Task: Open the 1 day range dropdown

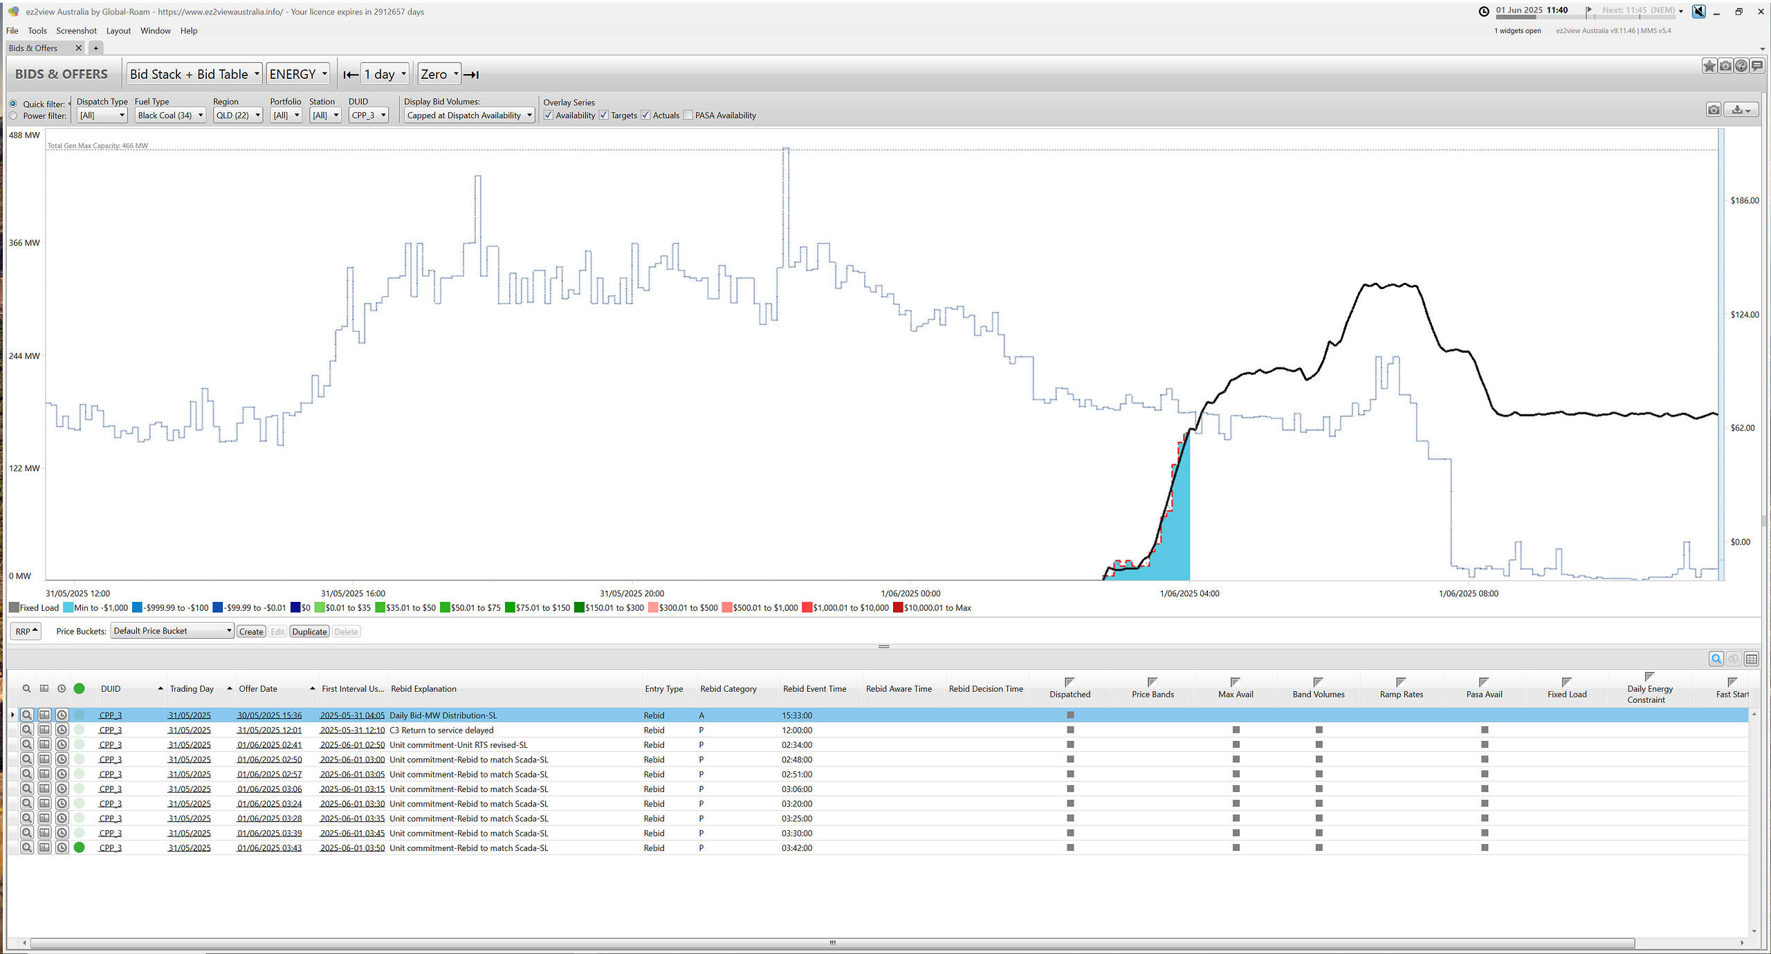Action: pos(385,75)
